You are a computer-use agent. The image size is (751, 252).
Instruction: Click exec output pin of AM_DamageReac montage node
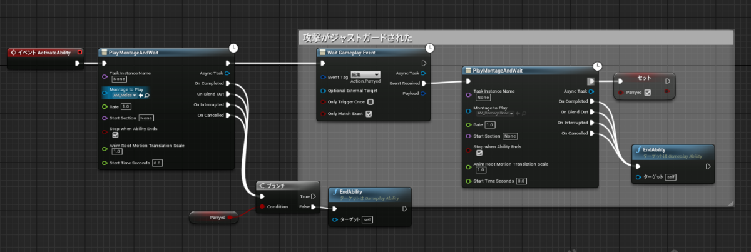[x=590, y=81]
